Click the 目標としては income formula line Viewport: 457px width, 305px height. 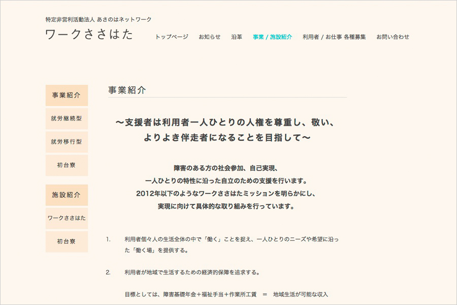click(x=226, y=294)
